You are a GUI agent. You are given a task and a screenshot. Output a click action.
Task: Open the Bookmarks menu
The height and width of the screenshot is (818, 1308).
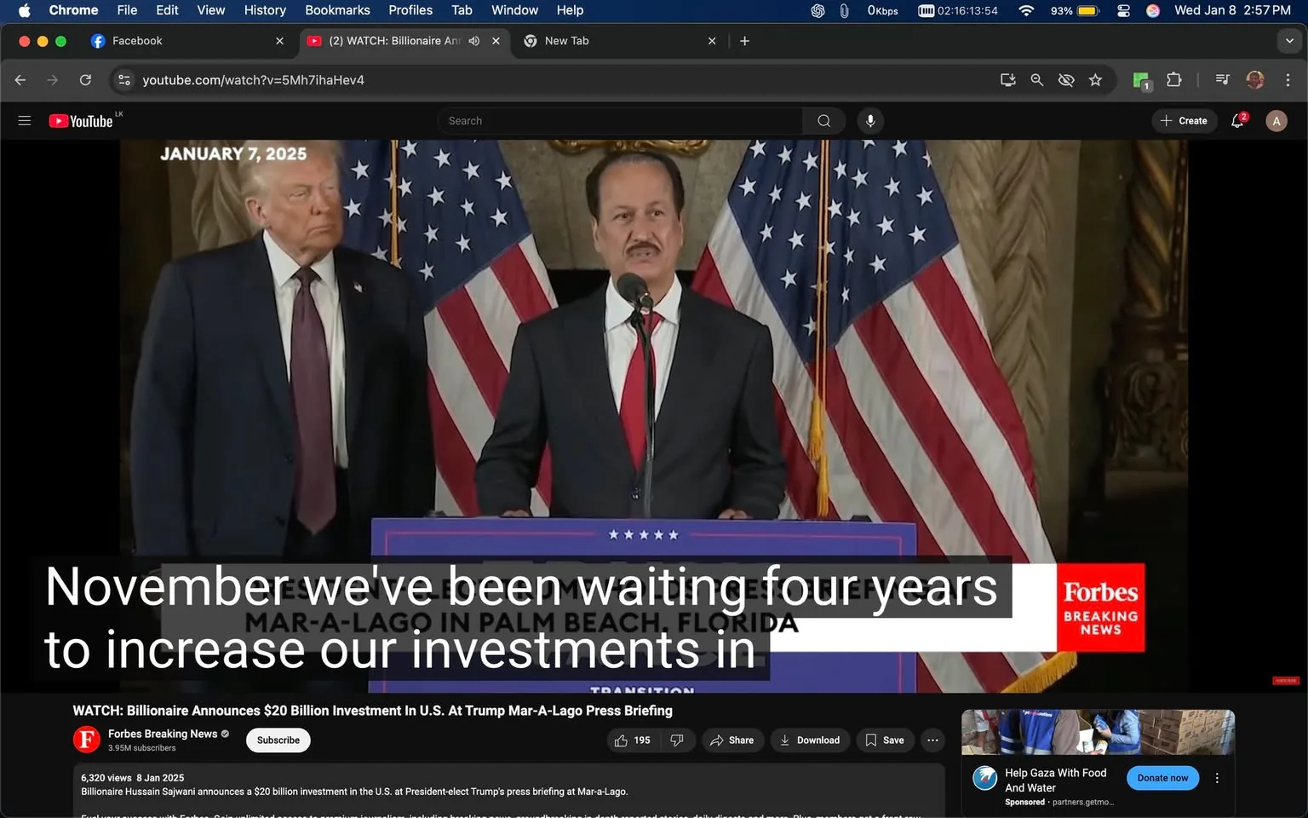pos(336,10)
